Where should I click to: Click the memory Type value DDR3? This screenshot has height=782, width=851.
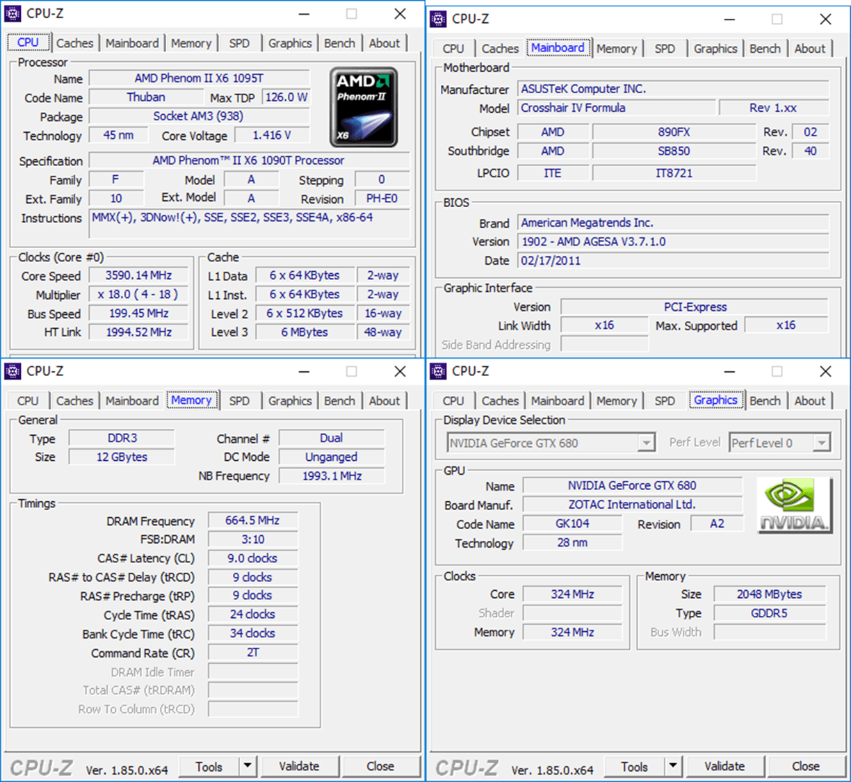pos(122,438)
